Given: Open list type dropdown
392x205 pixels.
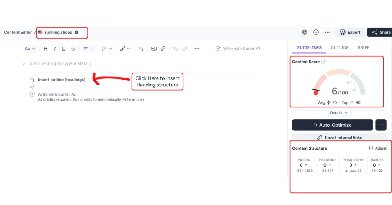Looking at the screenshot, I should point(107,49).
